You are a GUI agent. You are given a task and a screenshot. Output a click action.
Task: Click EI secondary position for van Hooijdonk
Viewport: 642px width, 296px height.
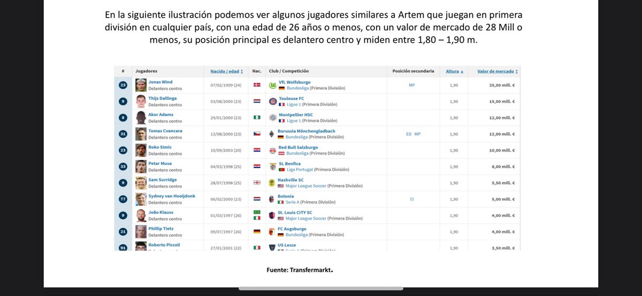pos(411,199)
